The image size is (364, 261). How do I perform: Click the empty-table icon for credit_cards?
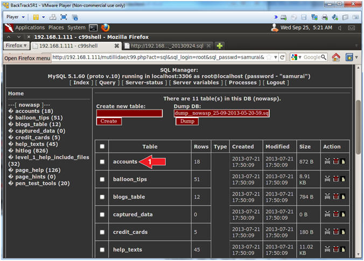(327, 231)
